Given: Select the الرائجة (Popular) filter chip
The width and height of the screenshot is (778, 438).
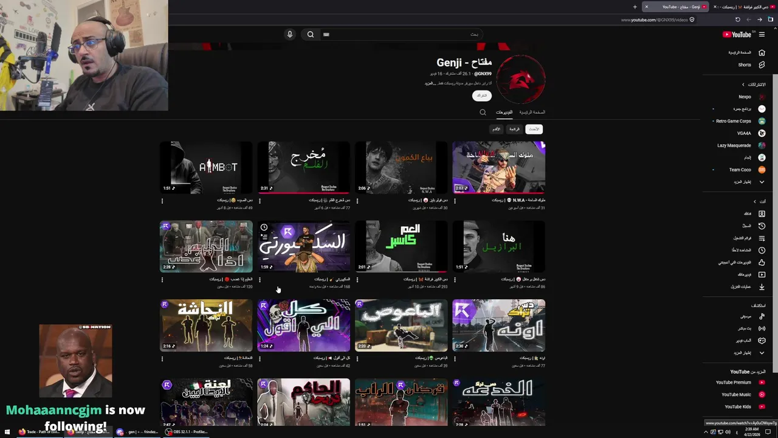Looking at the screenshot, I should click(515, 129).
